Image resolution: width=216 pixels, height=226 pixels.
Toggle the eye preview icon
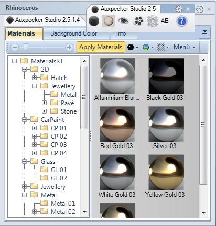123,21
